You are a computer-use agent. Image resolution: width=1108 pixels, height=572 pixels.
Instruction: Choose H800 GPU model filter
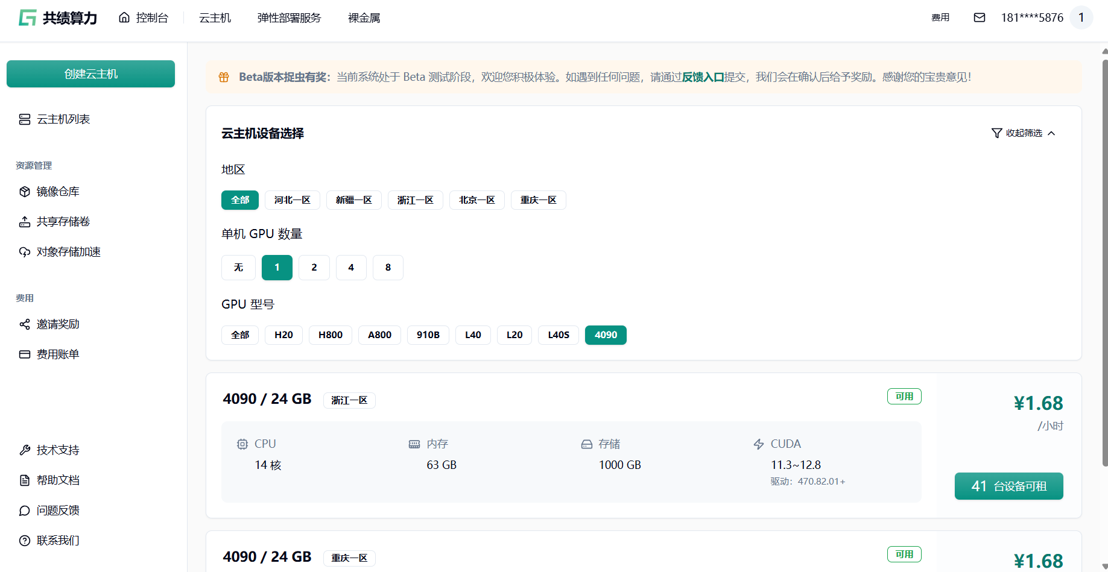click(330, 335)
